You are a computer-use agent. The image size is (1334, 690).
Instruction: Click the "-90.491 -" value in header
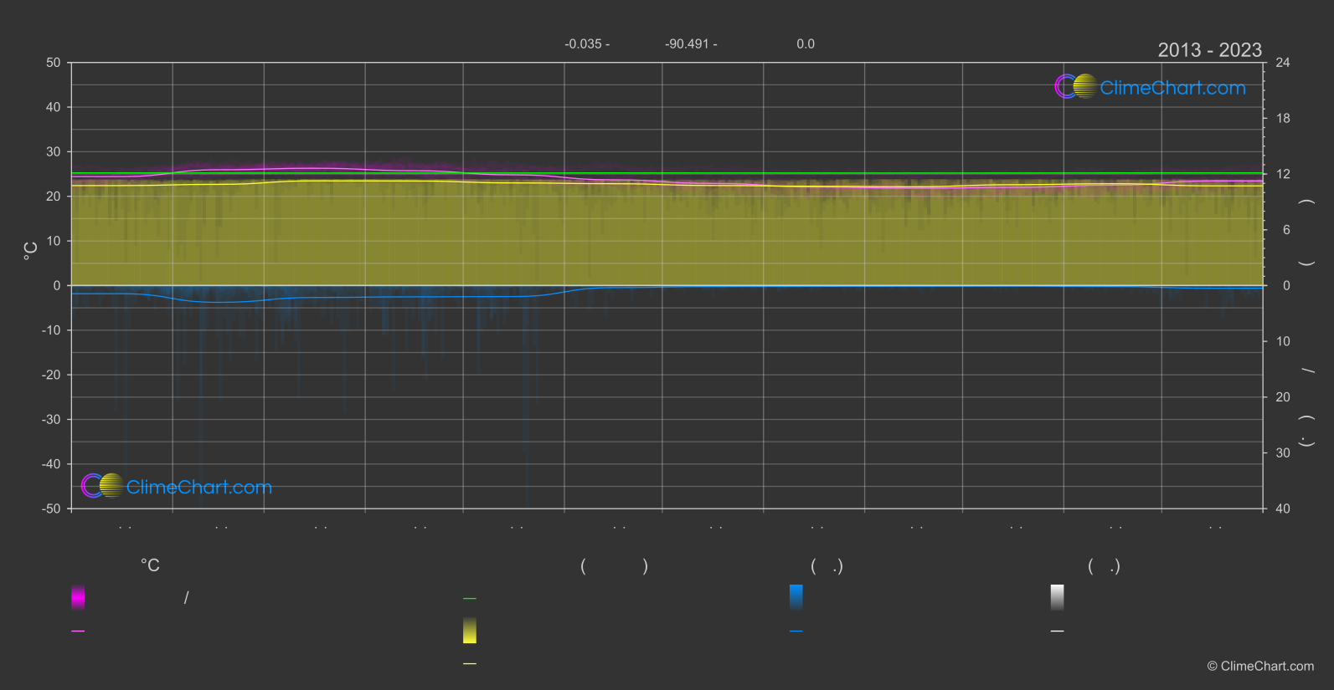pyautogui.click(x=691, y=43)
